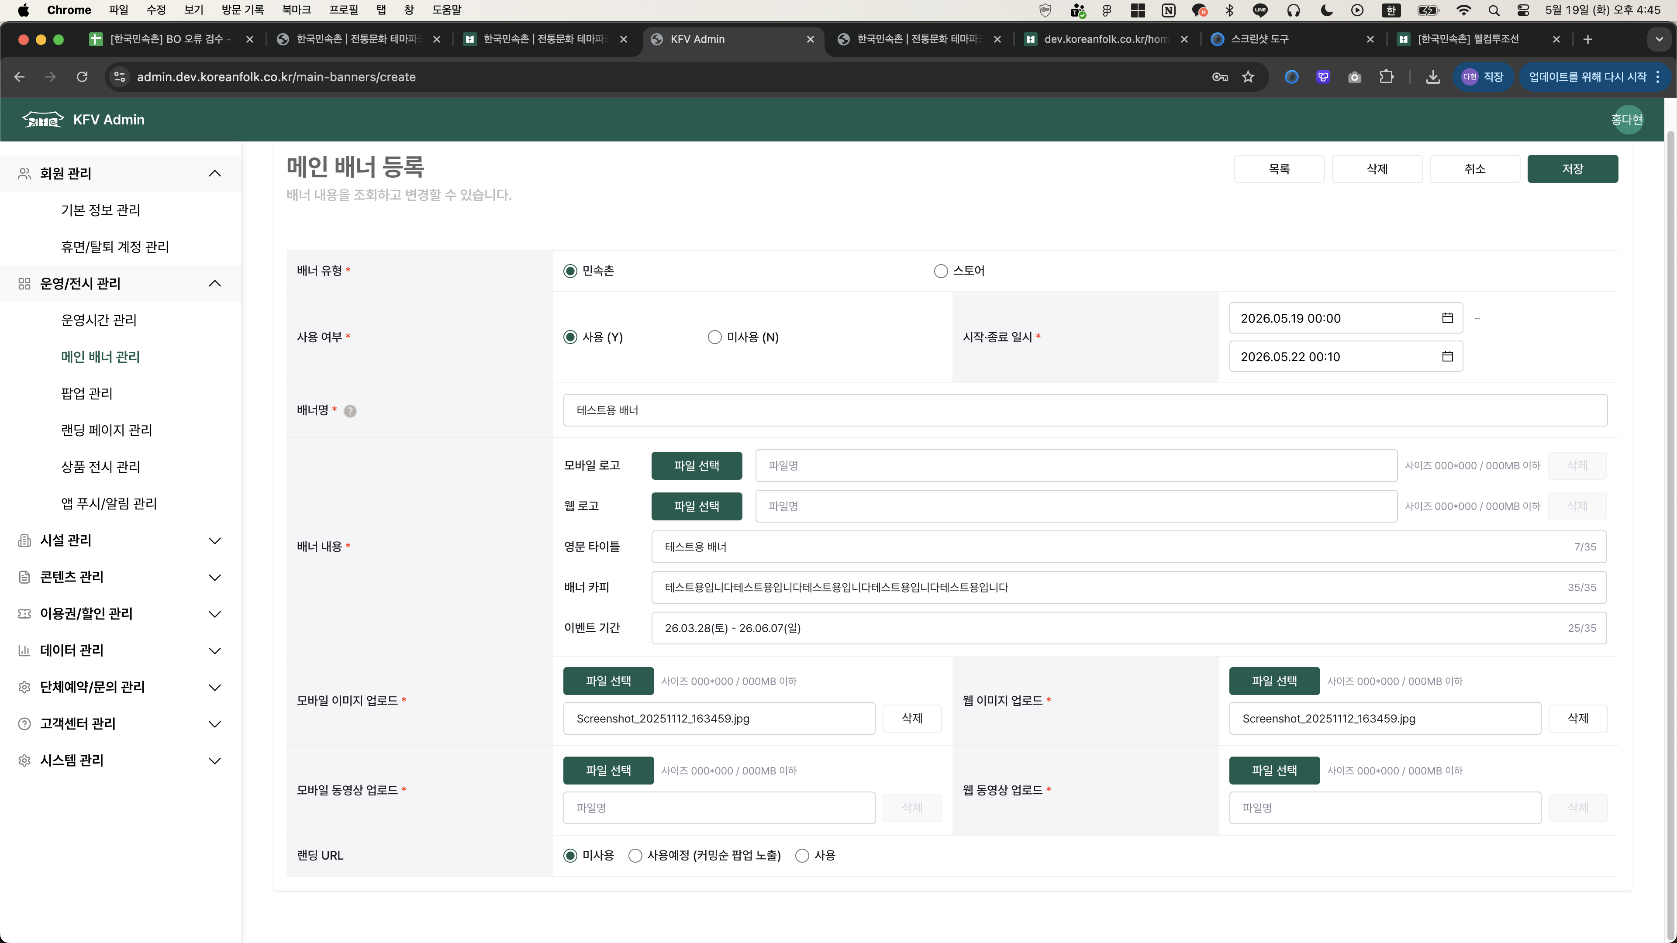Click the 홍다현 user avatar
Screen dimensions: 1677x943
pos(1627,119)
